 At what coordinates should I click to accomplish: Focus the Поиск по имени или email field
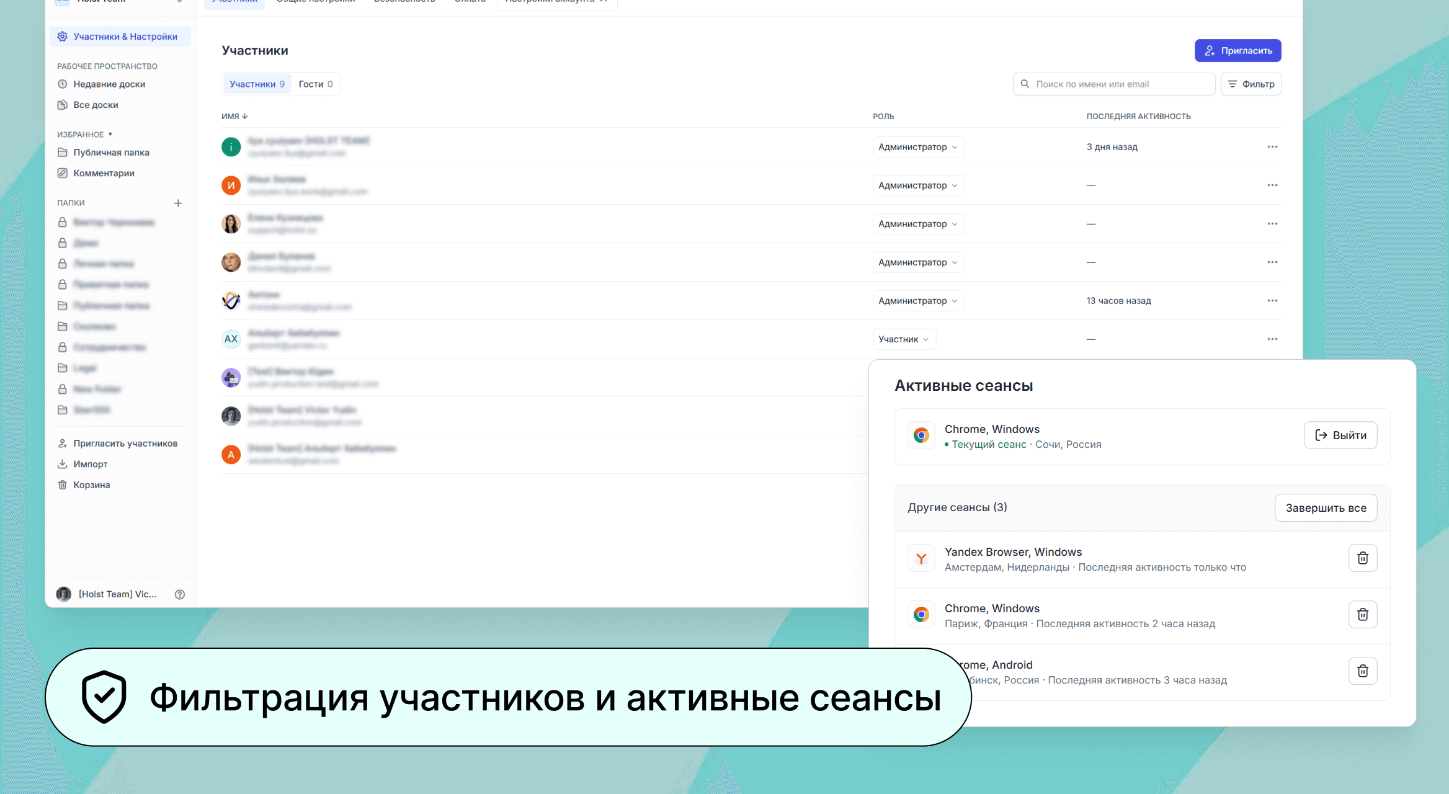tap(1113, 84)
